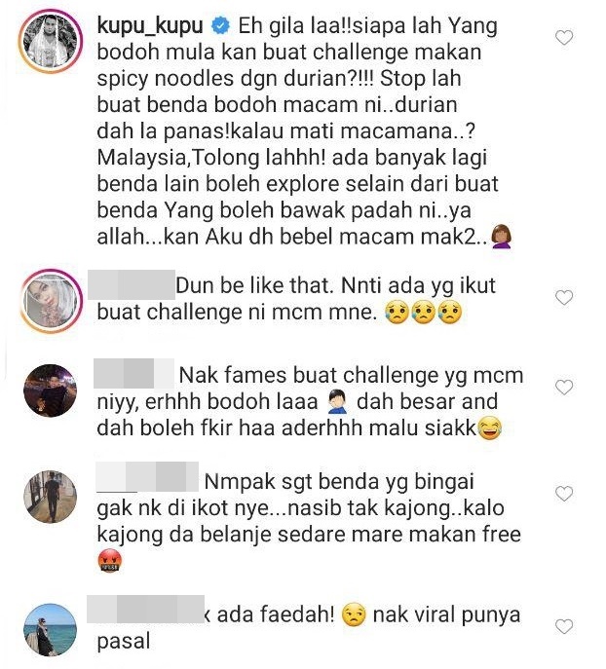This screenshot has height=669, width=606.
Task: Like the "ada faedah! nak viral" comment
Action: coord(564,626)
